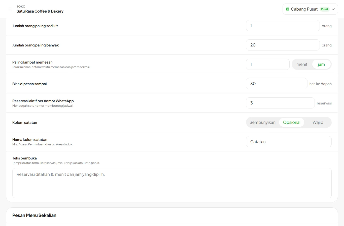Click the Teks pembuka label

(24, 158)
